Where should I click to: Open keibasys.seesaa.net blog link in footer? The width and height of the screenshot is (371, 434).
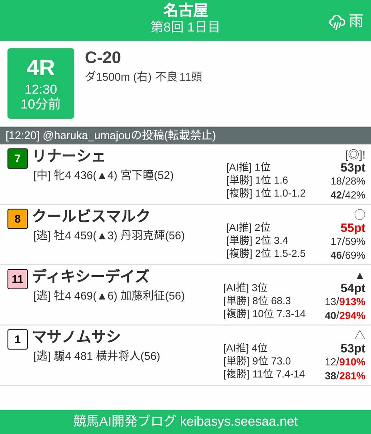coord(239,421)
